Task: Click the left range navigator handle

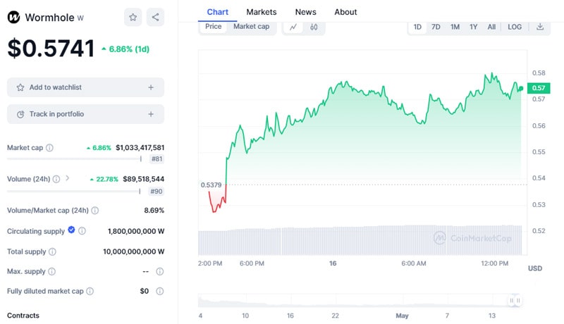Action: tap(512, 300)
